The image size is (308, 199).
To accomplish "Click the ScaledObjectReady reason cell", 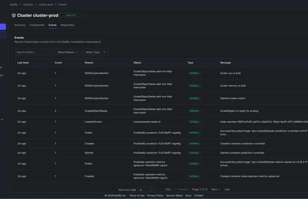I will (96, 111).
